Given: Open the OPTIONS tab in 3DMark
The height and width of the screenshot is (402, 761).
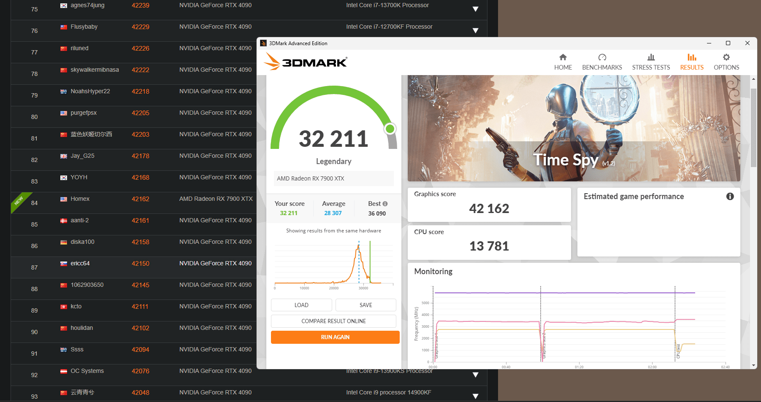Looking at the screenshot, I should [726, 62].
